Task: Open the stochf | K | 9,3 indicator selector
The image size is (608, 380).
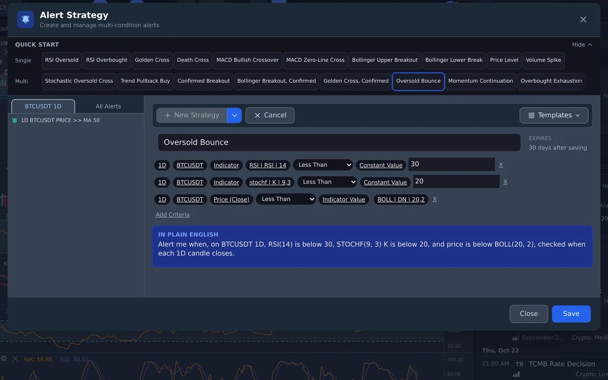Action: (x=270, y=182)
